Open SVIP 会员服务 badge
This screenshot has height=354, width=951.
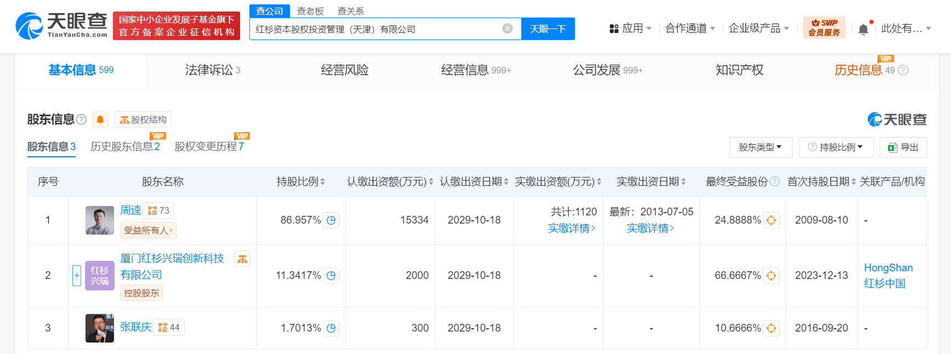tap(824, 27)
